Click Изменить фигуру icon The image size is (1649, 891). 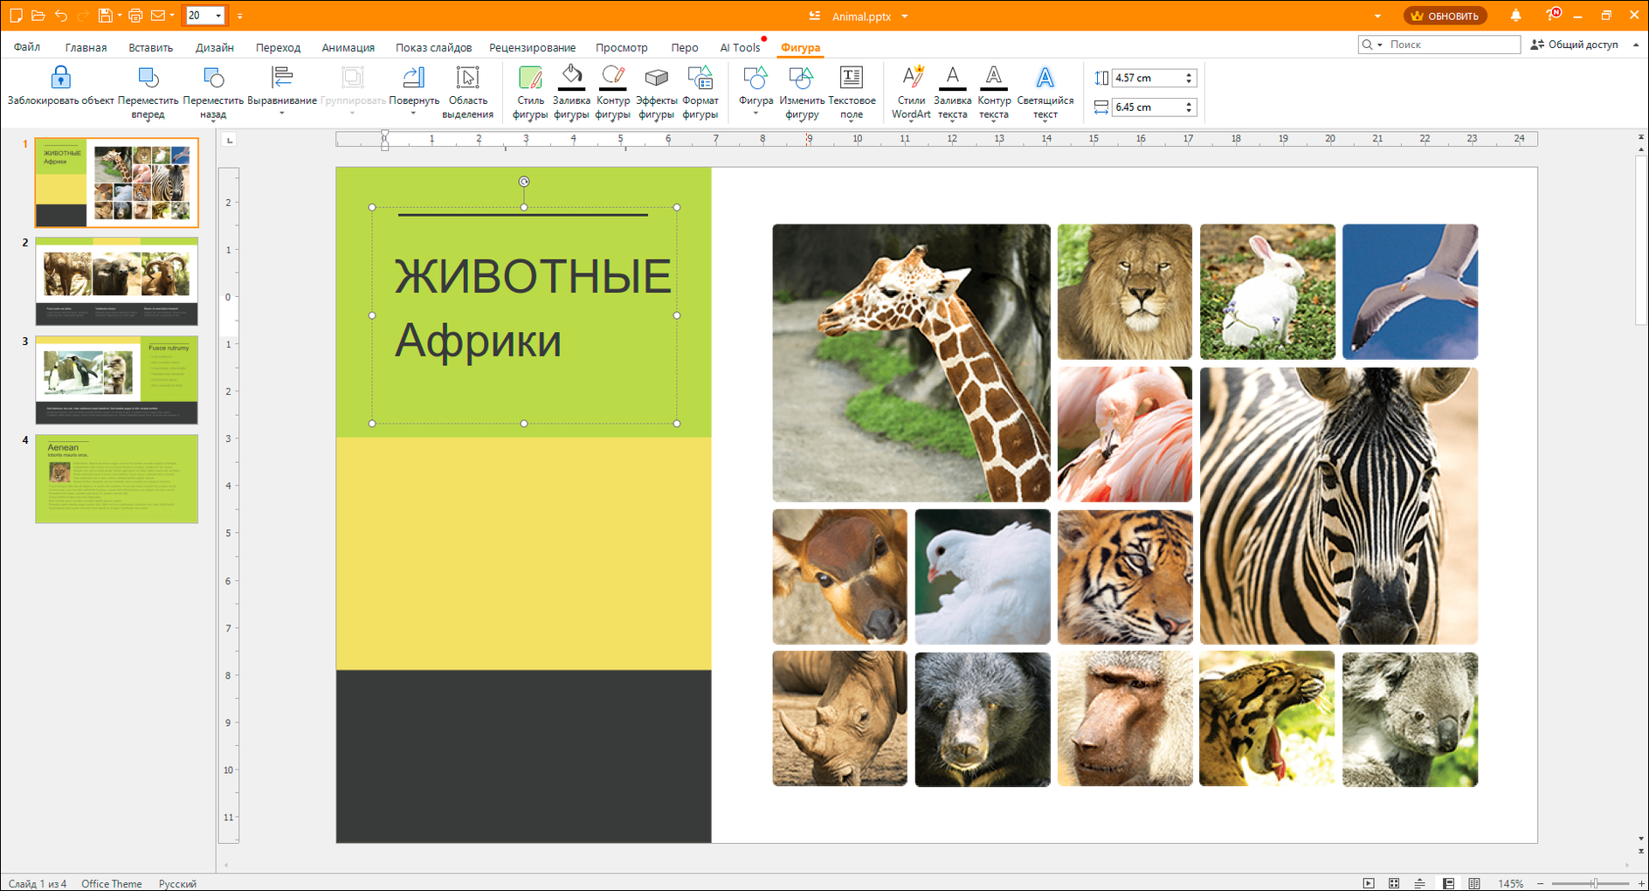(801, 78)
